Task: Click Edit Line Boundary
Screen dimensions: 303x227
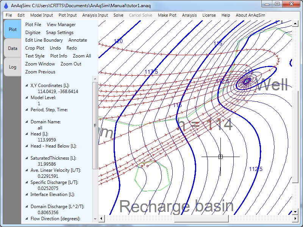Action: [44, 40]
